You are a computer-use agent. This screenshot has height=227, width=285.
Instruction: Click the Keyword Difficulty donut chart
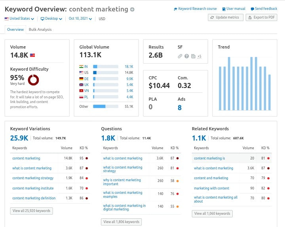[33, 80]
